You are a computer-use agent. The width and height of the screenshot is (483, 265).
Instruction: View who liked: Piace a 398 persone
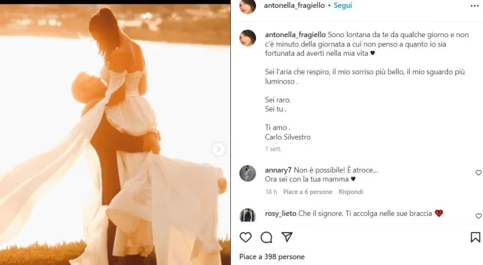tap(271, 256)
